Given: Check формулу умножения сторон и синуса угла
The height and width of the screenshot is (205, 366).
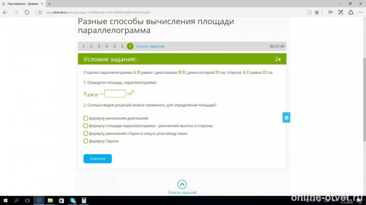Looking at the screenshot, I should pyautogui.click(x=85, y=134).
